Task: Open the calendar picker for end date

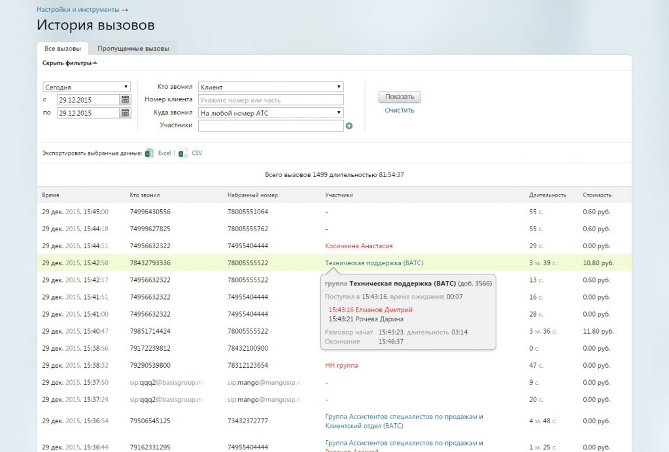Action: (x=125, y=113)
